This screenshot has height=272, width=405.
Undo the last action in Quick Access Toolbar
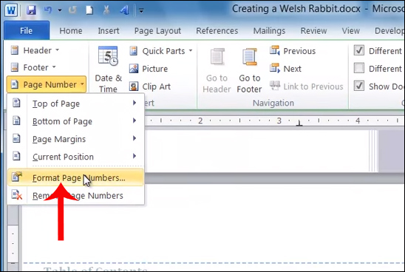pos(48,10)
